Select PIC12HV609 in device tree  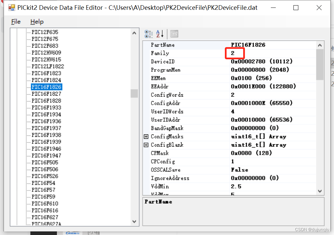(x=46, y=53)
